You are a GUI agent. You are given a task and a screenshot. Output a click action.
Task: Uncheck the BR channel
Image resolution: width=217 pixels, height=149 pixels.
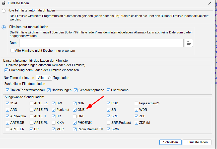pyautogui.click(x=31, y=129)
